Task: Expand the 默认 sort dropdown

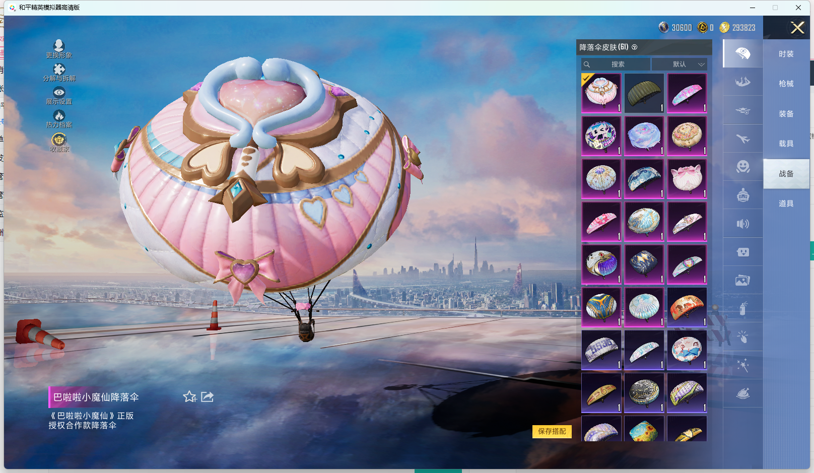Action: point(680,64)
